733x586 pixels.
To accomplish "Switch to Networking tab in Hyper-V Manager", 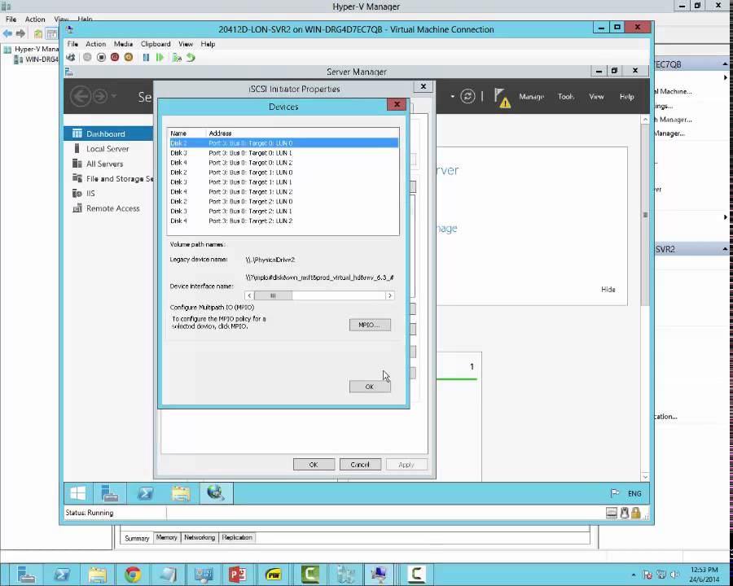I will tap(200, 537).
